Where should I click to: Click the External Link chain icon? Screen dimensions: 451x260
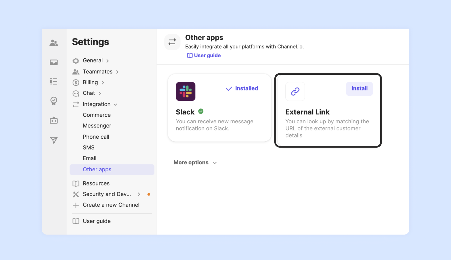(295, 92)
